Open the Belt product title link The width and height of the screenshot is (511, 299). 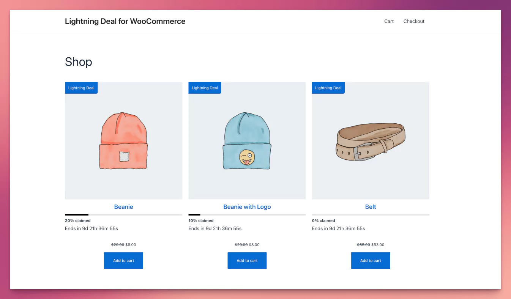(x=371, y=207)
